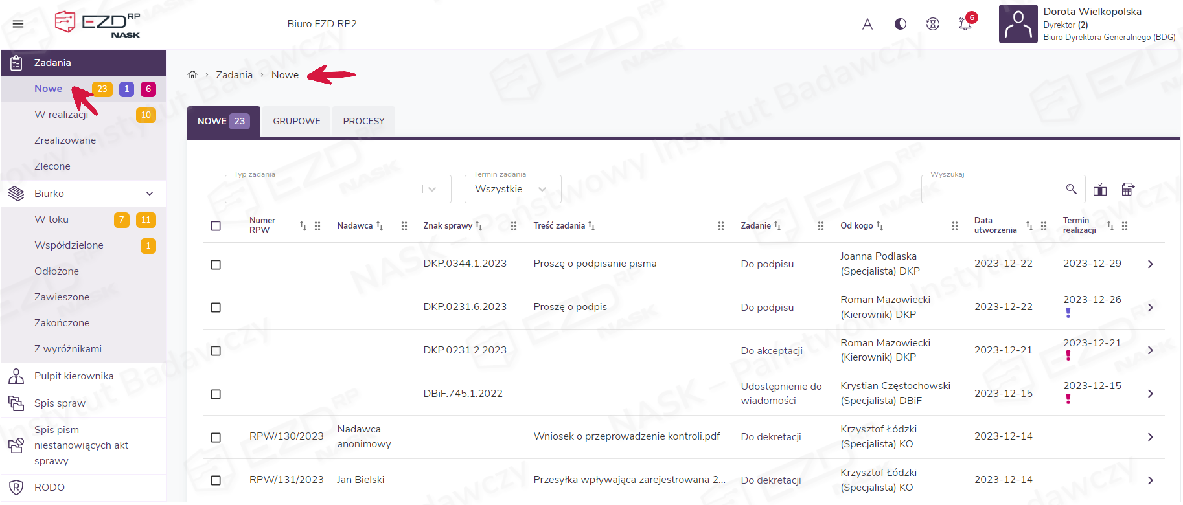Toggle the contrast mode icon
Screen dimensions: 1183x505
900,24
